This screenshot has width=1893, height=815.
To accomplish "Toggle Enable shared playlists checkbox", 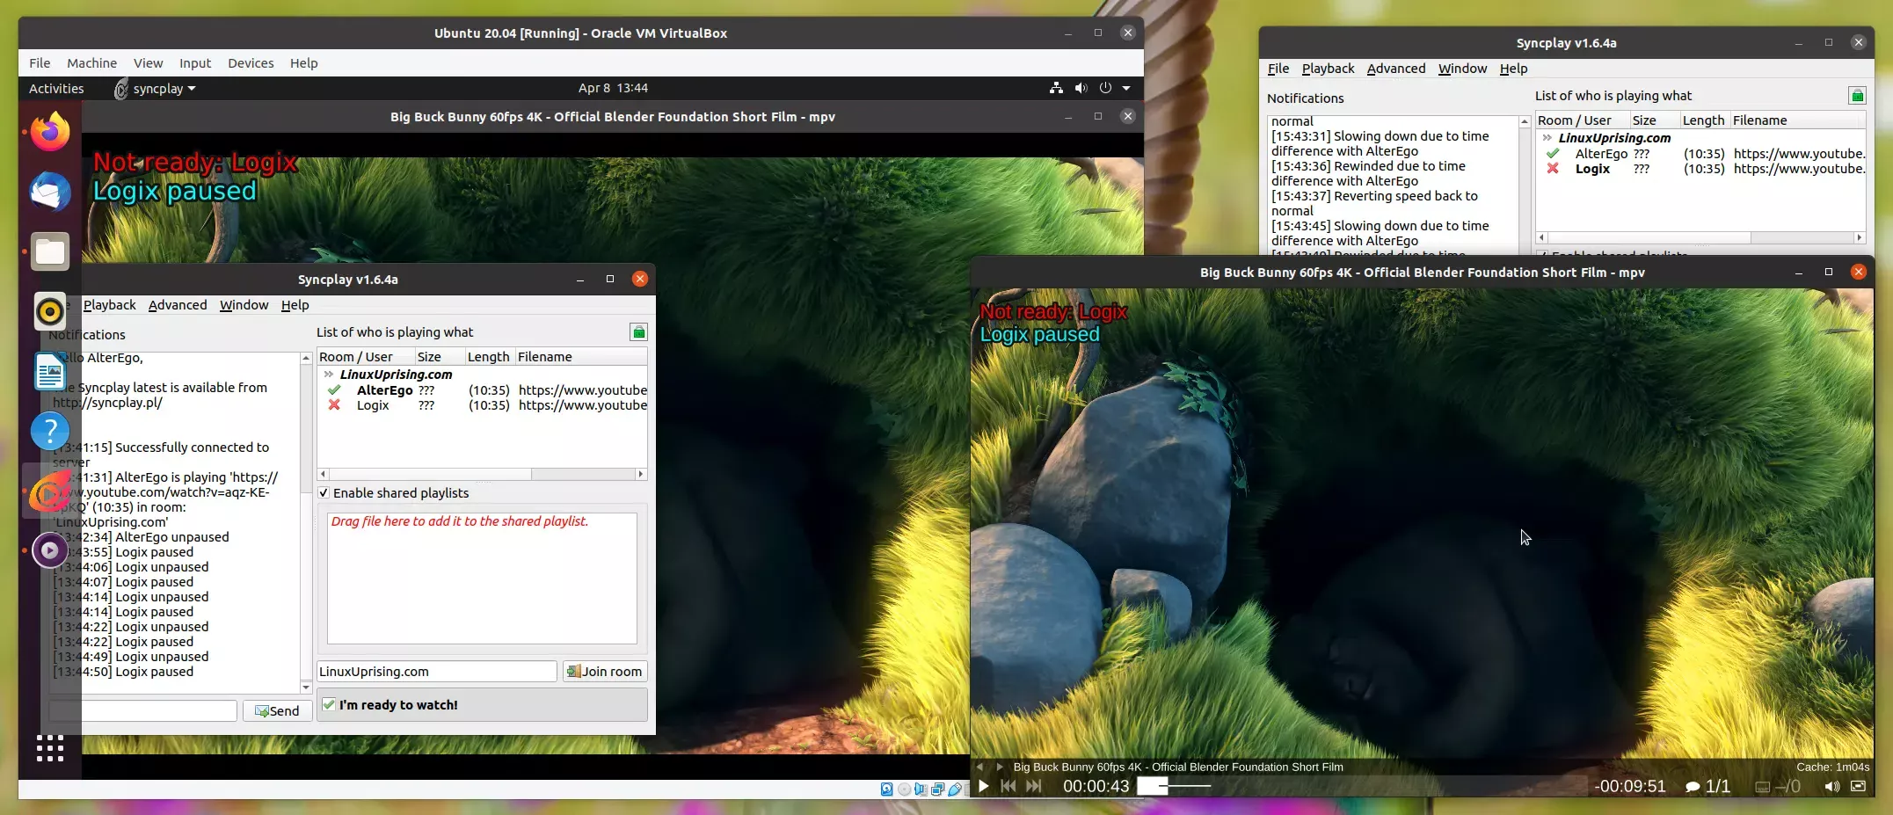I will pyautogui.click(x=324, y=493).
